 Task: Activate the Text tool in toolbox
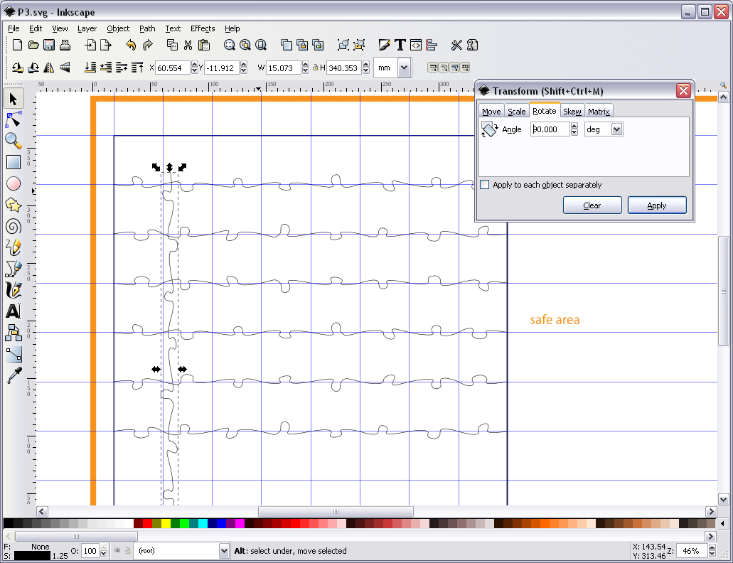click(x=13, y=311)
